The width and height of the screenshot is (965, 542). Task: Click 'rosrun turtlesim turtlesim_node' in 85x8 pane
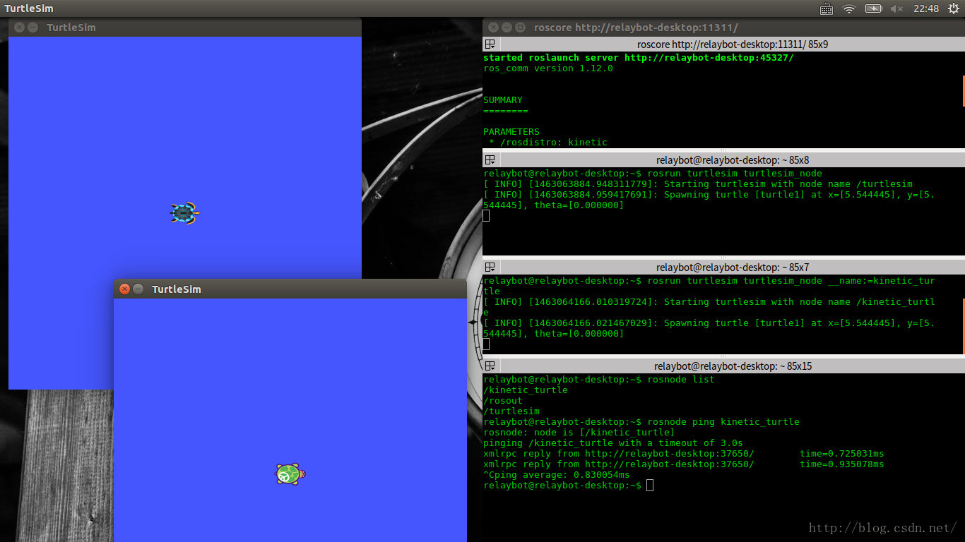[735, 173]
